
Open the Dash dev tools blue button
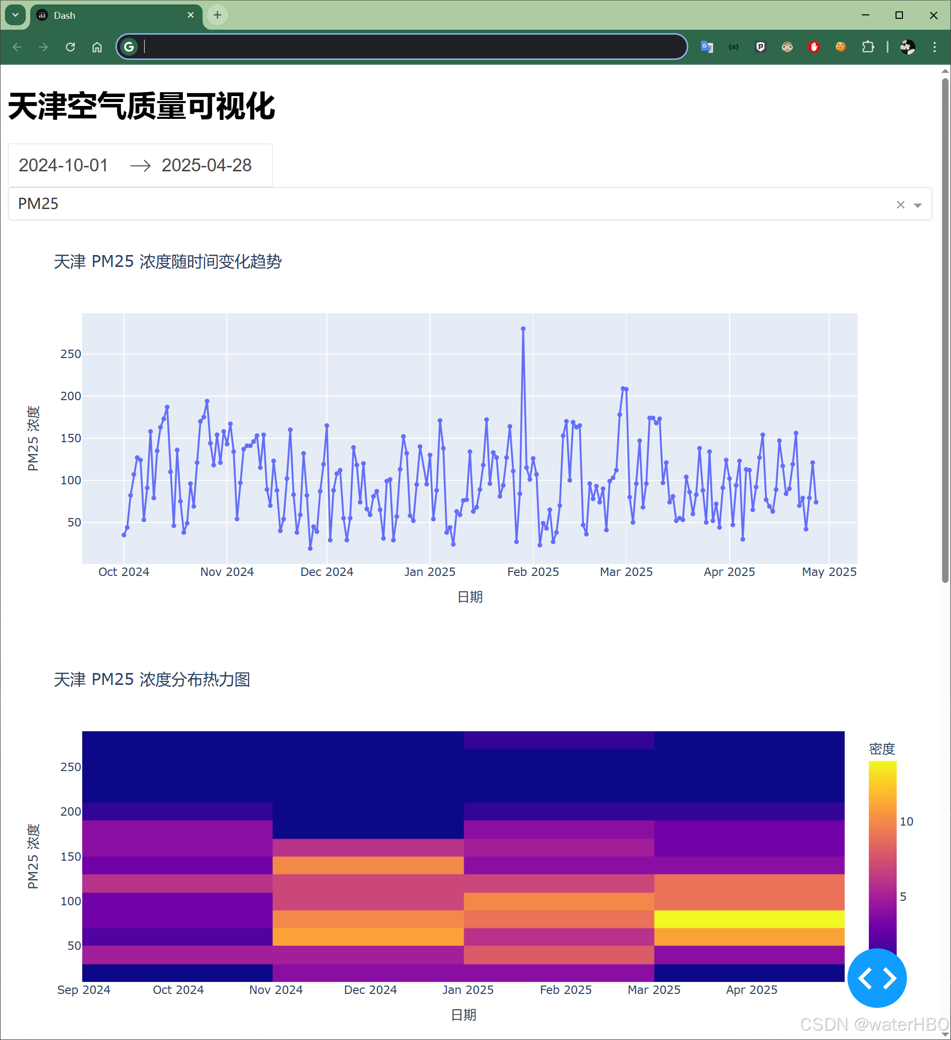877,978
